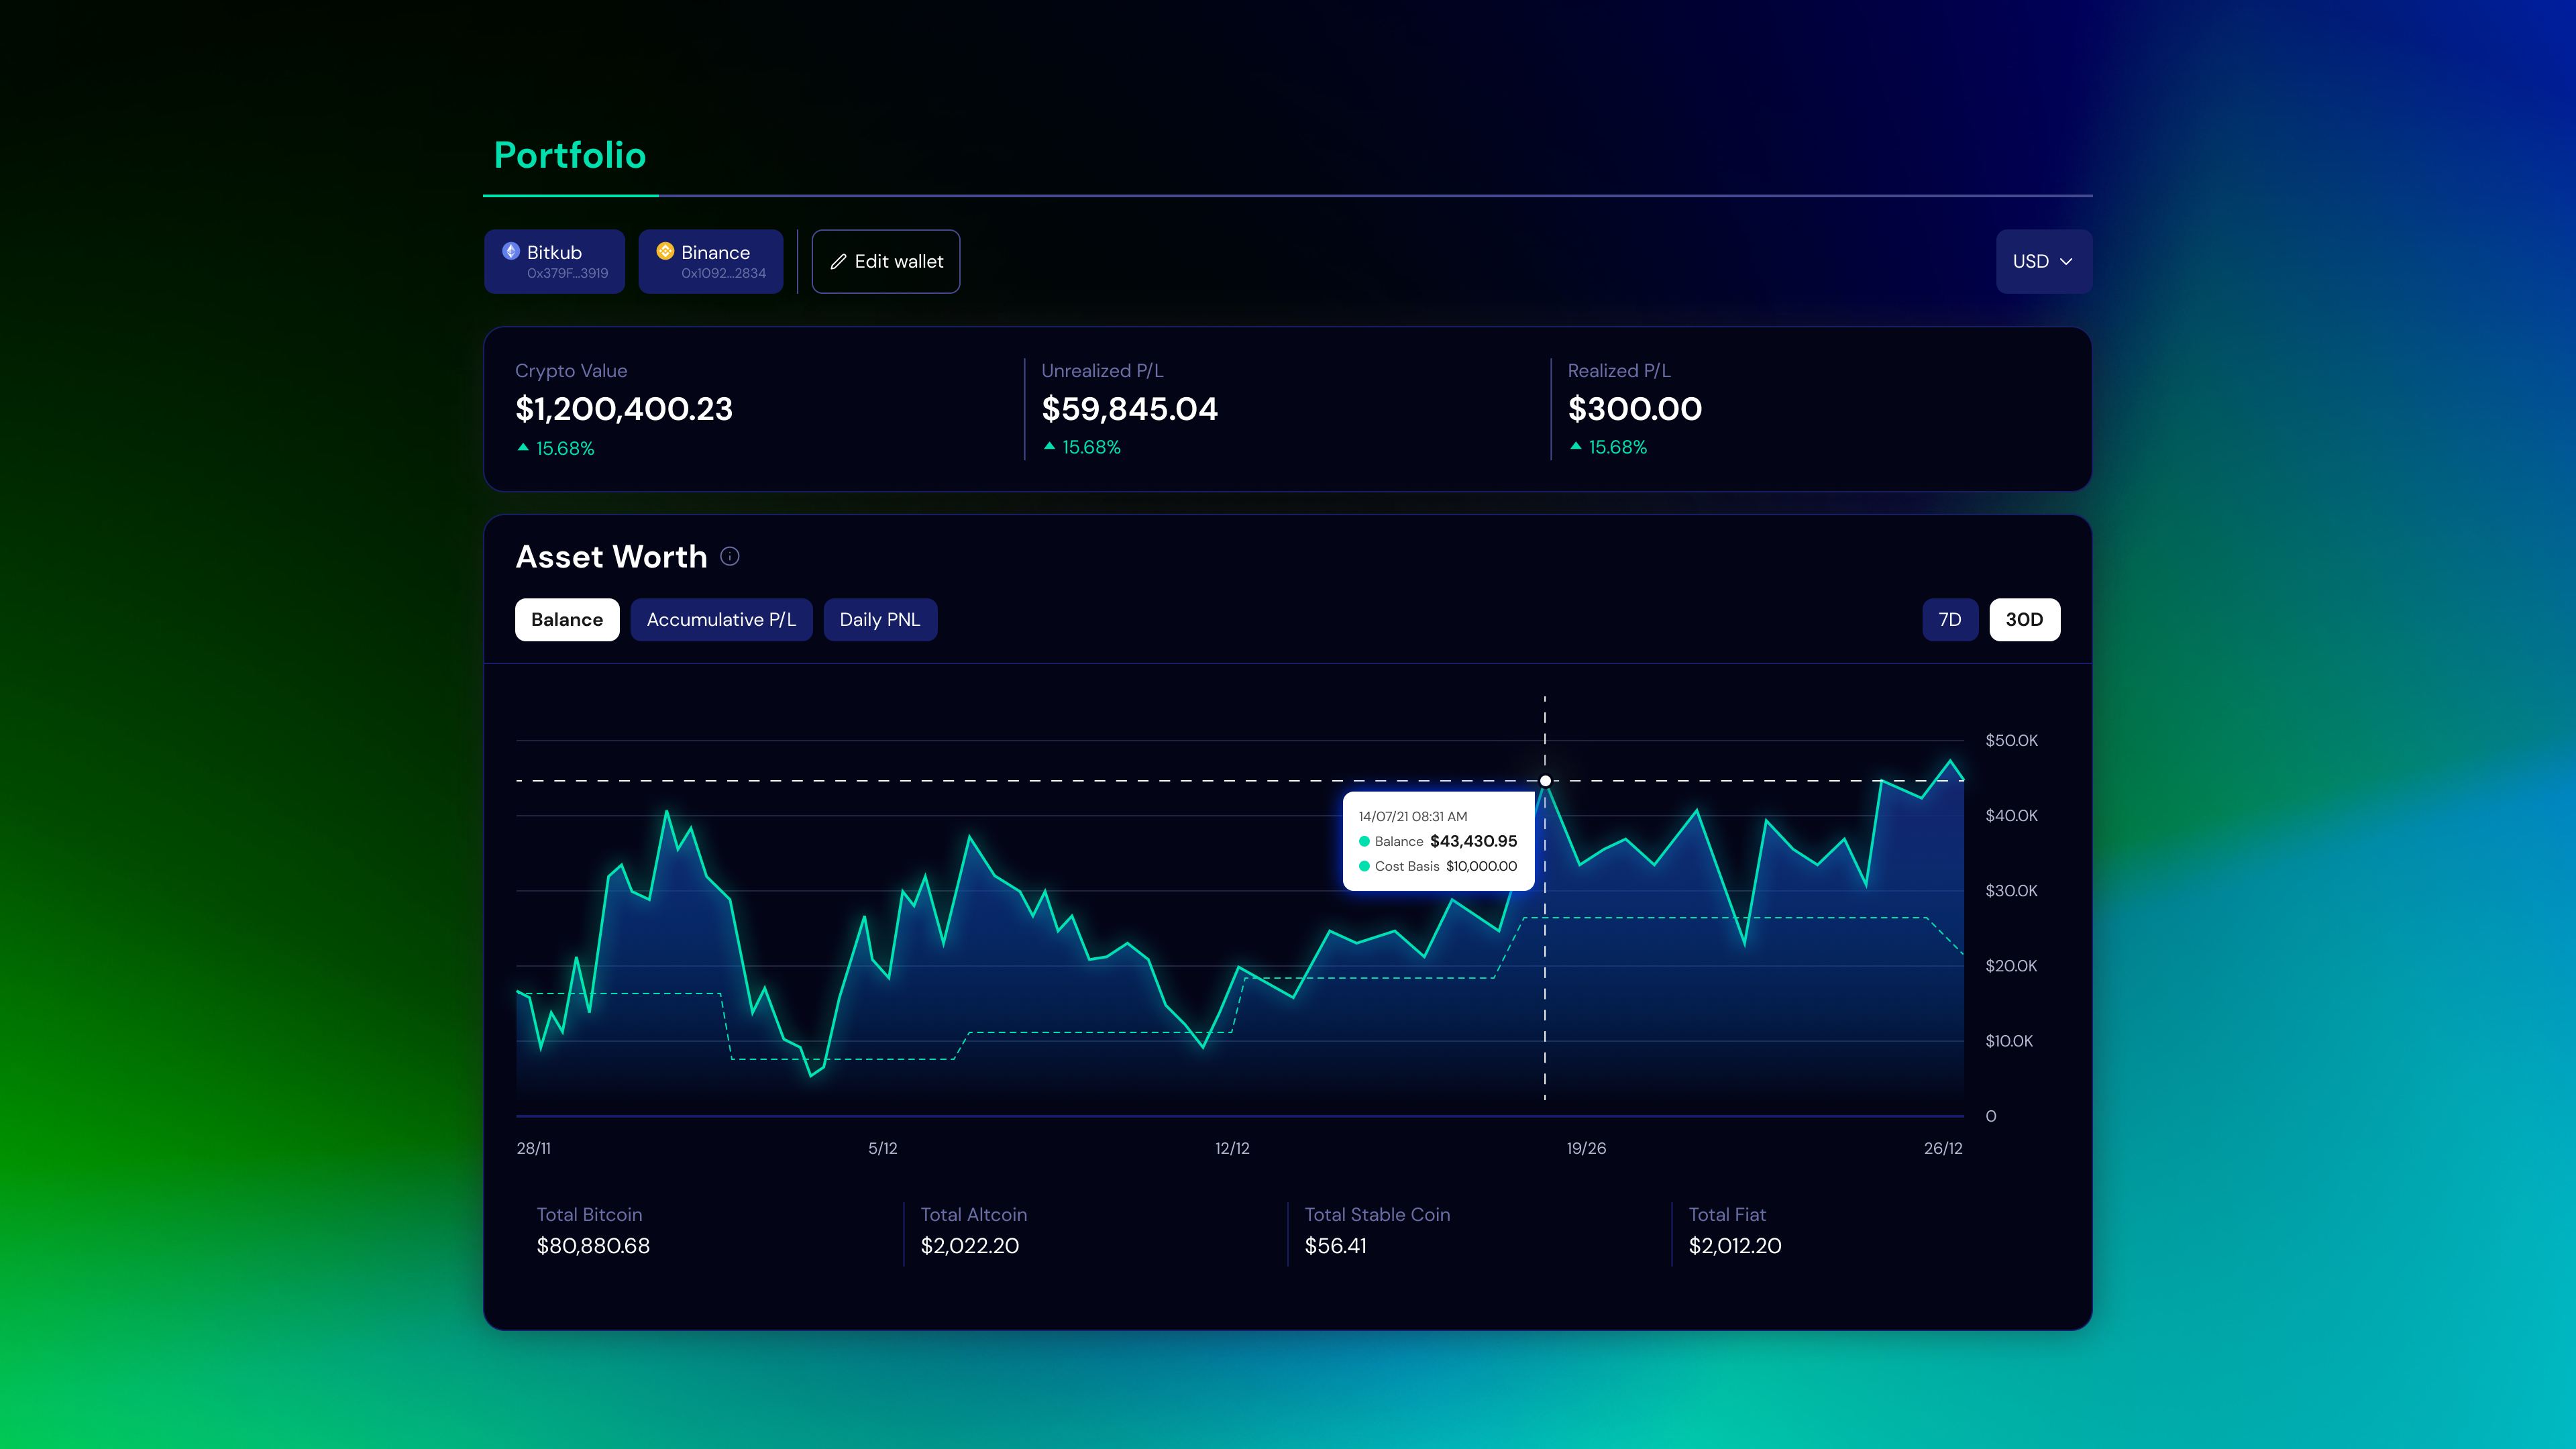The height and width of the screenshot is (1449, 2576).
Task: Click the info icon beside Asset Worth
Action: click(x=730, y=557)
